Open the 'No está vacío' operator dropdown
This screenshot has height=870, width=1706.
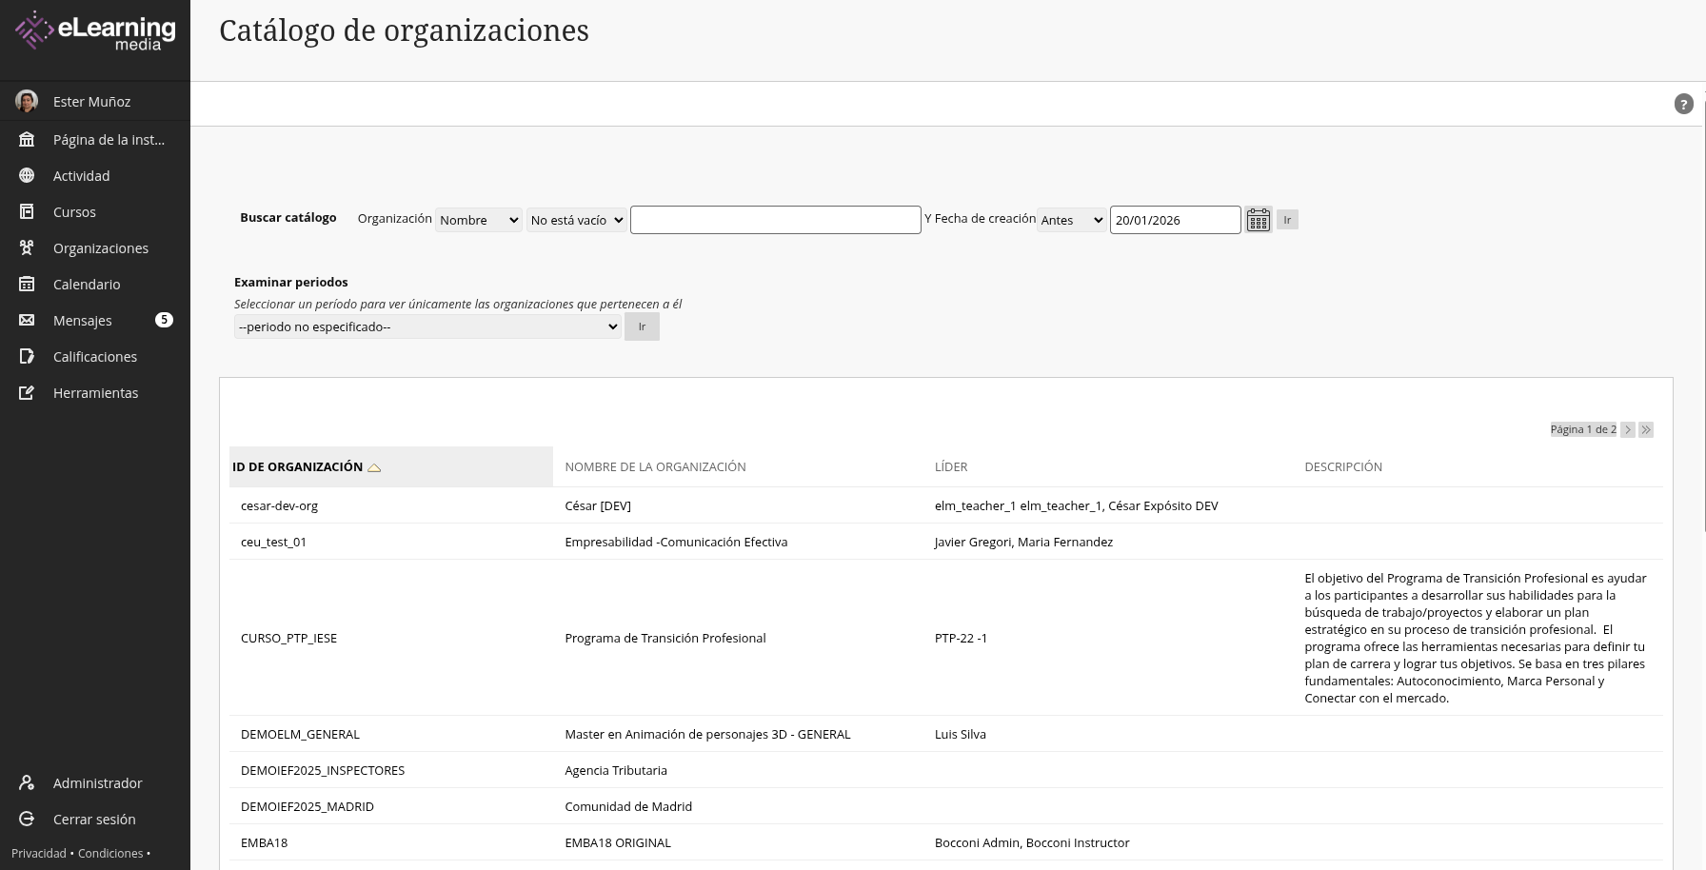tap(576, 220)
